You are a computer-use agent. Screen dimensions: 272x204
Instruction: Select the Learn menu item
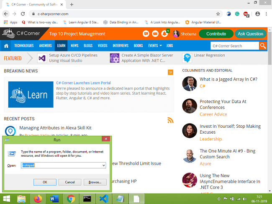coord(61,46)
